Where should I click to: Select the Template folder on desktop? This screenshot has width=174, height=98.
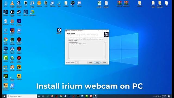coord(139,4)
